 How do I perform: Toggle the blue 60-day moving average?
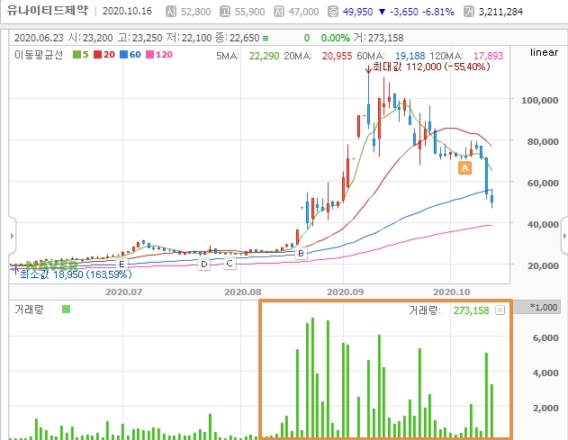[x=131, y=55]
